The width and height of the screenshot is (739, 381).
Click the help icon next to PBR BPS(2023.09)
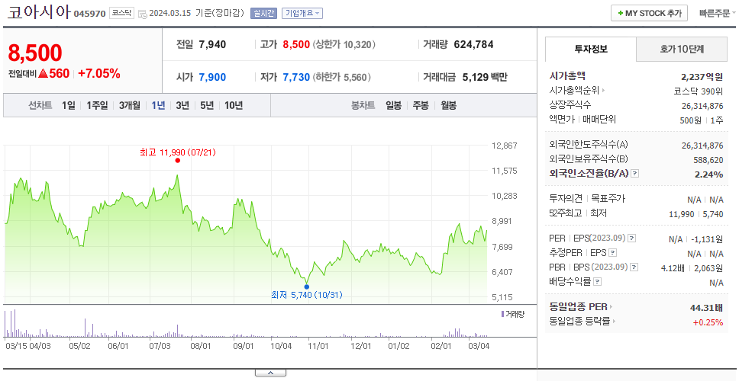(634, 267)
